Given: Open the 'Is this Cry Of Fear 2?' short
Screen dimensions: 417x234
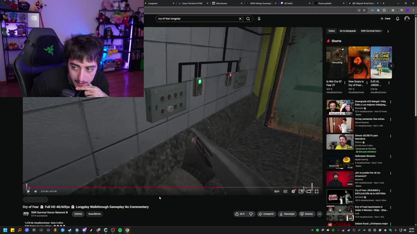Looking at the screenshot, I should point(337,62).
